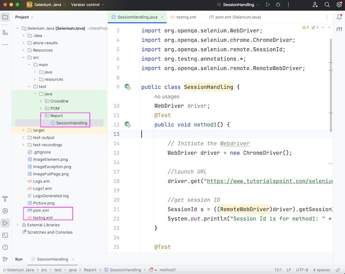Click the tutorialspoint URL in driver.get

pyautogui.click(x=268, y=181)
